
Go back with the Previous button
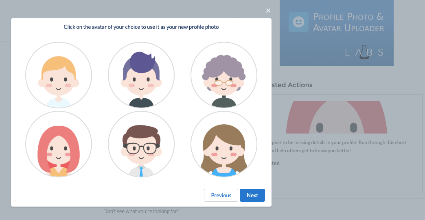point(221,195)
